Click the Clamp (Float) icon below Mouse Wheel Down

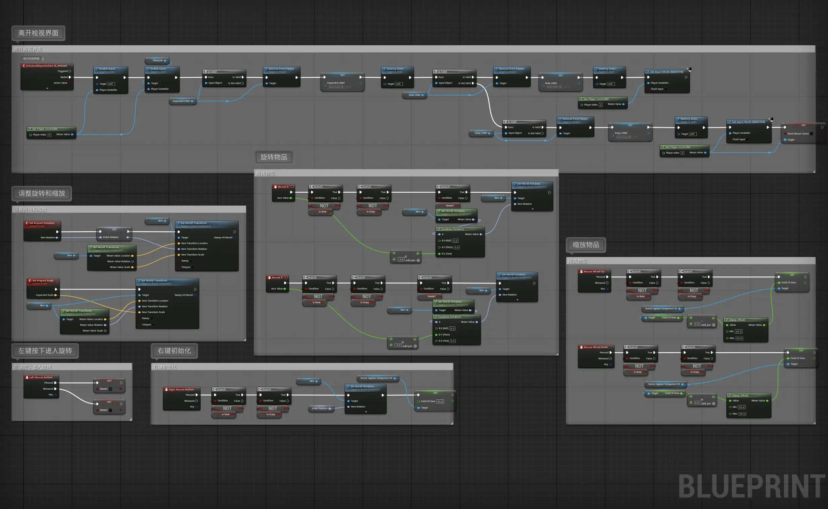click(x=730, y=396)
